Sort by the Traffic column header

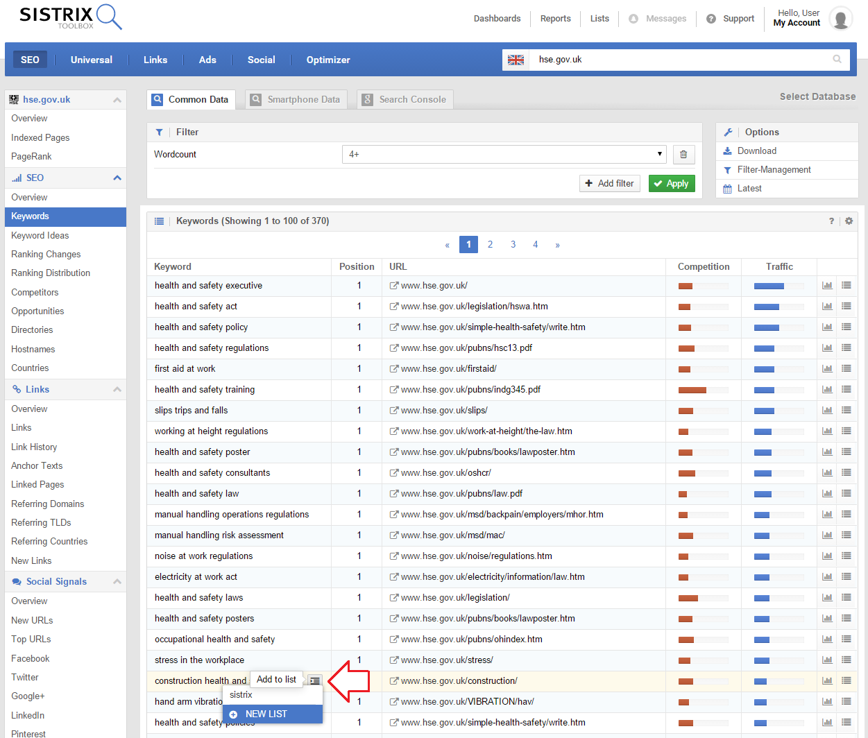point(779,266)
